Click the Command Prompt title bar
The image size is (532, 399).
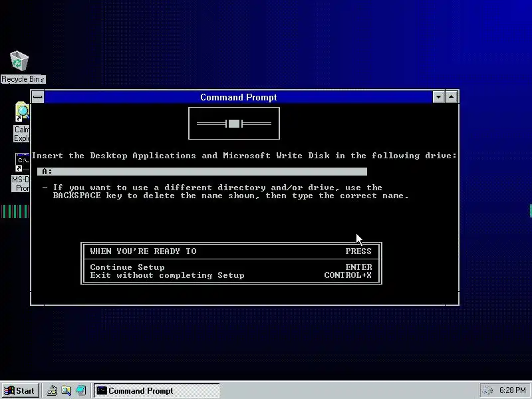coord(238,97)
